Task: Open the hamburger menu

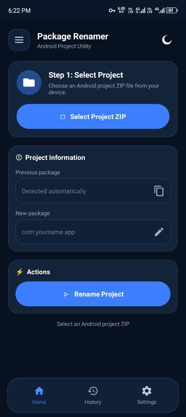Action: (x=19, y=40)
